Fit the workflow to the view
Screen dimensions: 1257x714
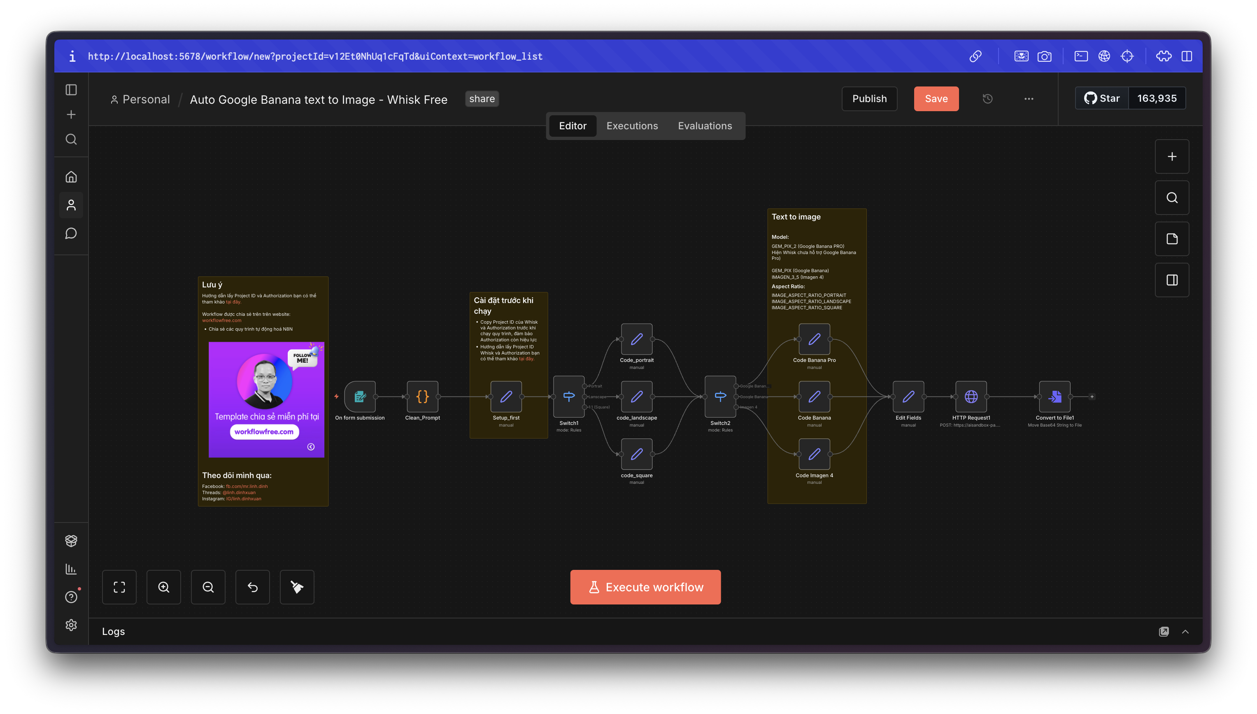[x=119, y=587]
